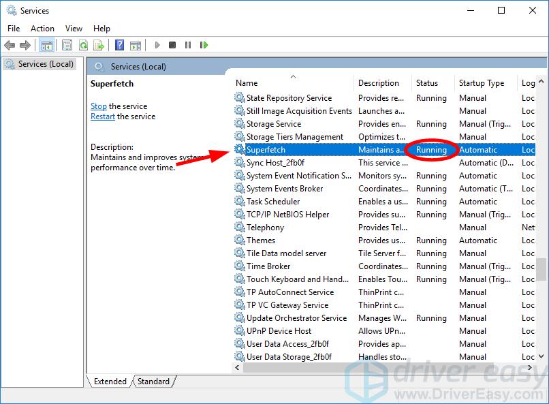
Task: Click the vertical scrollbar thumb
Action: [542, 269]
